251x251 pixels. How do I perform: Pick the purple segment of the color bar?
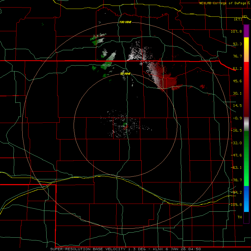[x=246, y=31]
